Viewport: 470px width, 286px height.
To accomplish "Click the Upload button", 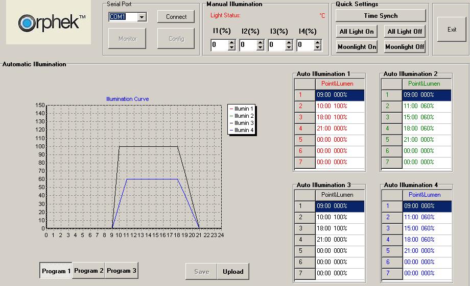I will coord(233,272).
